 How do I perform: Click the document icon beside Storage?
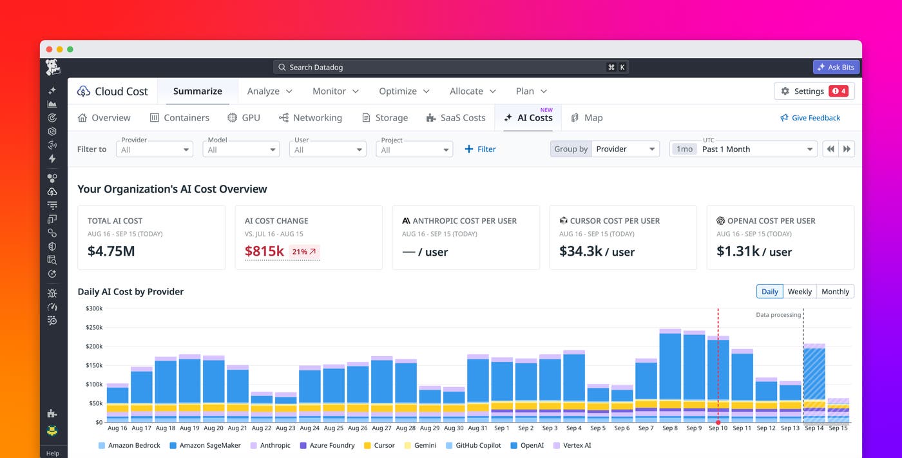point(366,118)
